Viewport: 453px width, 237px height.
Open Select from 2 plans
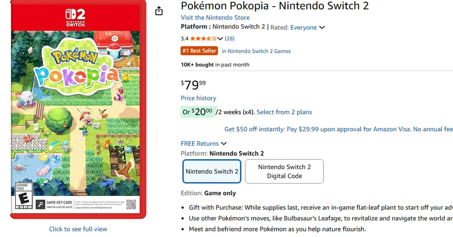coord(284,112)
